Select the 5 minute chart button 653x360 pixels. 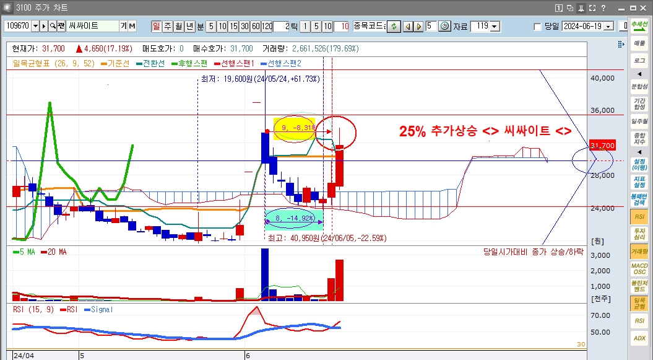(211, 26)
